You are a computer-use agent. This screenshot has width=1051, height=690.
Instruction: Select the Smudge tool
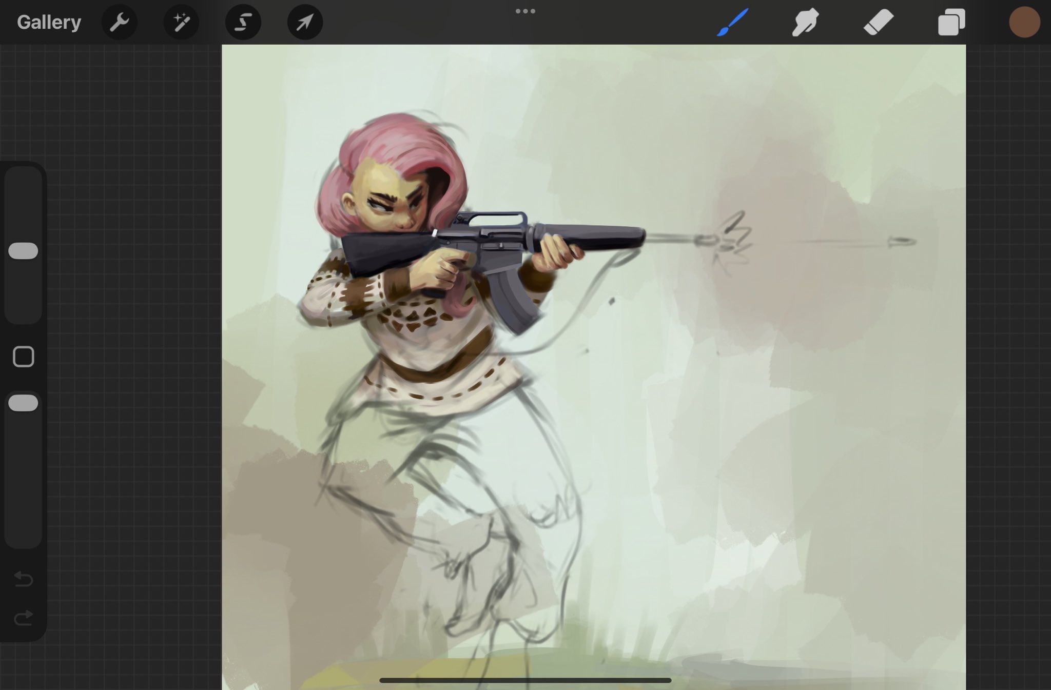805,22
